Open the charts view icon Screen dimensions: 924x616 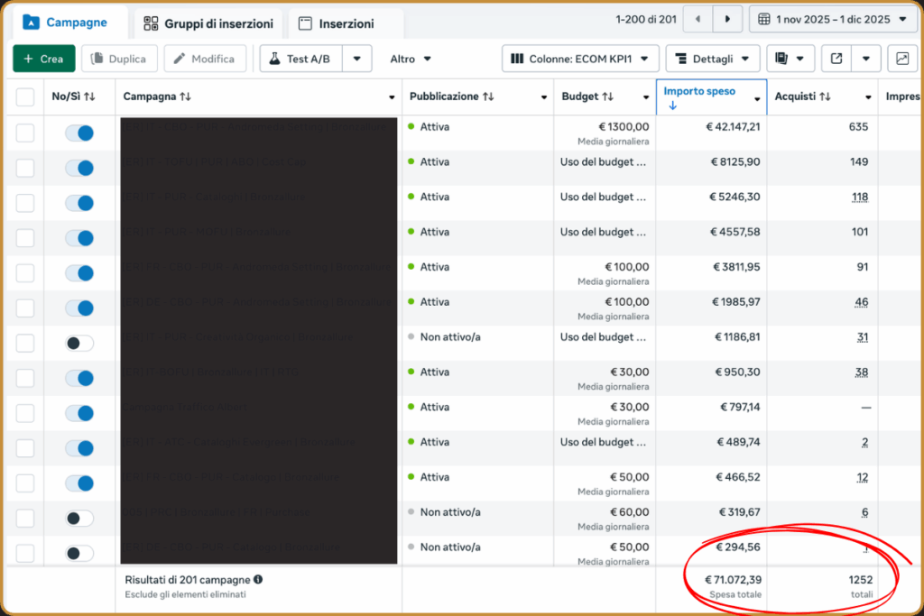(x=902, y=59)
